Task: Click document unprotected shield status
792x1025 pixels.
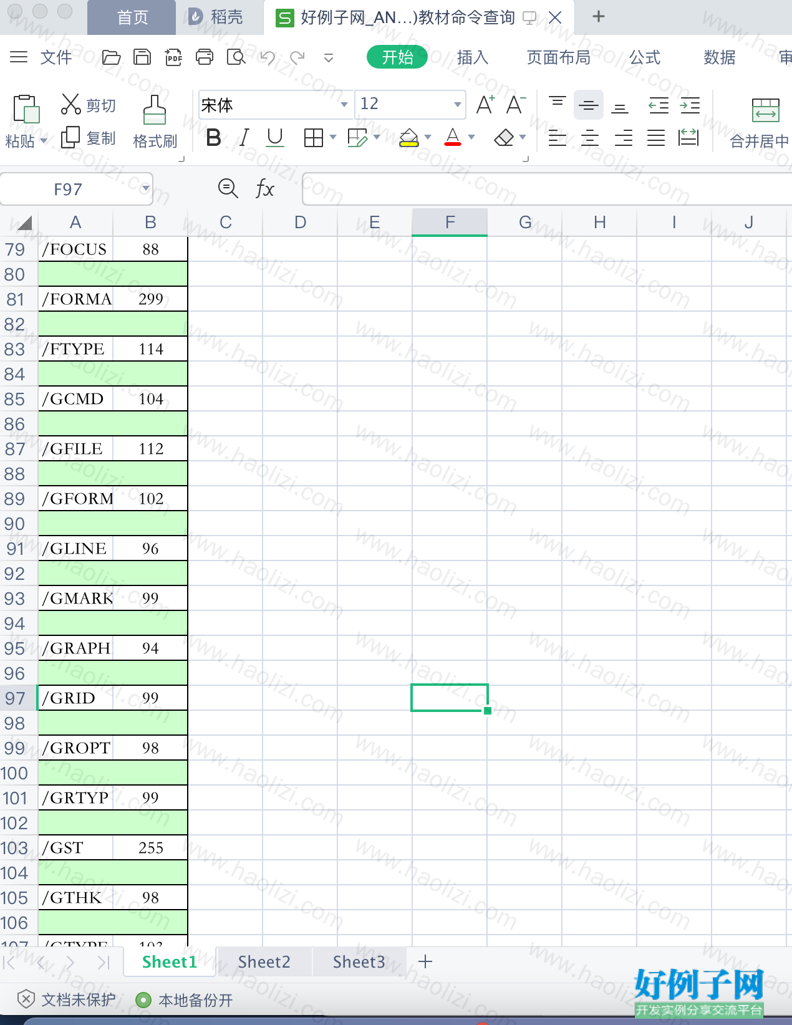Action: [x=66, y=1000]
